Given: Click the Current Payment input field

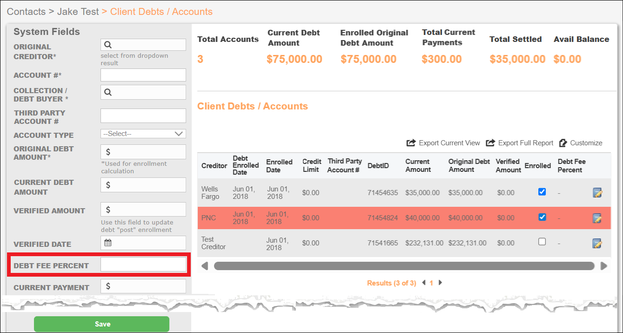Looking at the screenshot, I should 143,286.
